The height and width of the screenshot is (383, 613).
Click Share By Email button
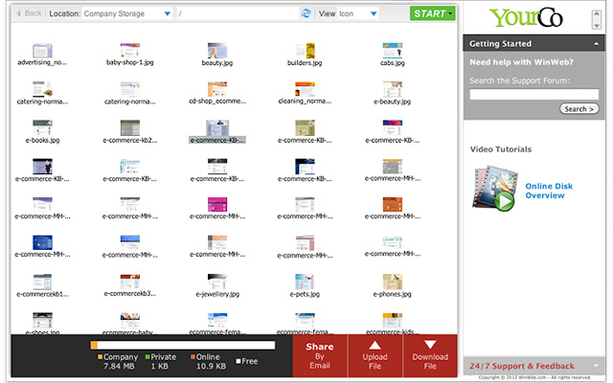pos(320,355)
